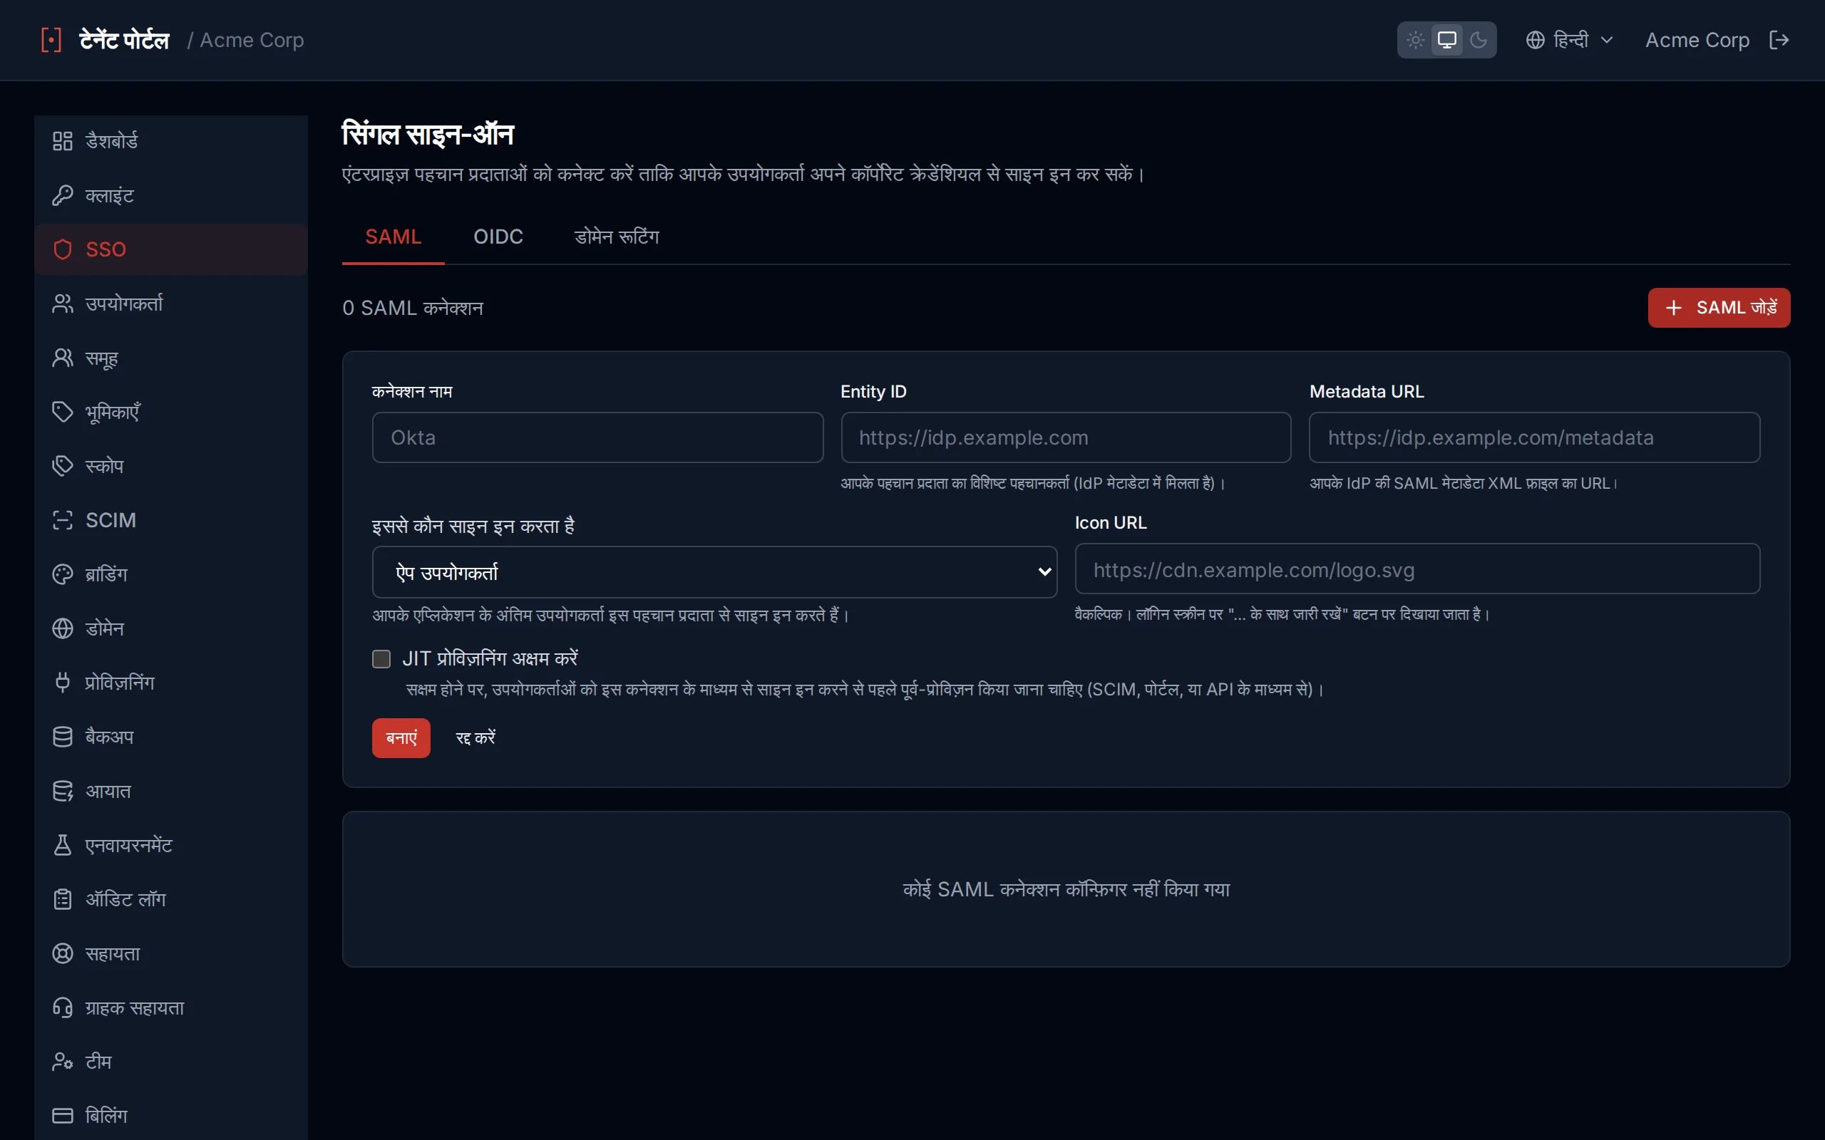Open उपयोगकर्ता page from sidebar
The height and width of the screenshot is (1140, 1825).
(171, 304)
